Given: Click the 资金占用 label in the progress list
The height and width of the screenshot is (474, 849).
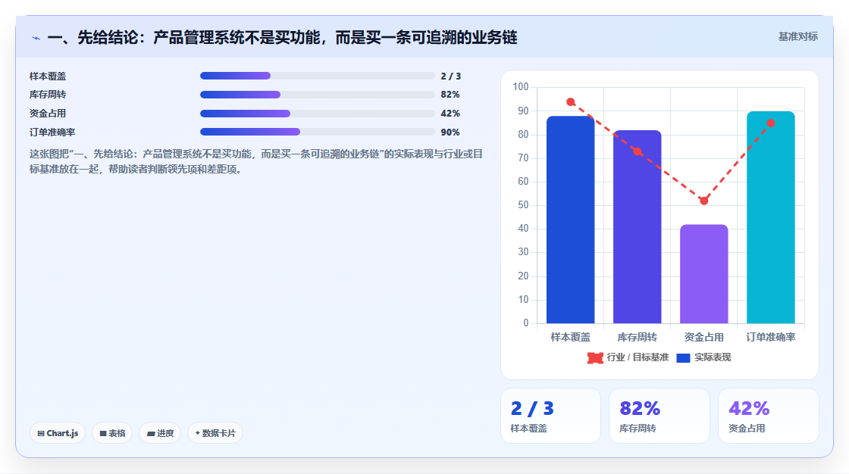Looking at the screenshot, I should (48, 114).
